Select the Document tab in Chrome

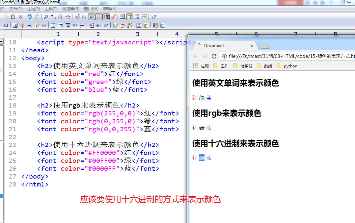[224, 46]
